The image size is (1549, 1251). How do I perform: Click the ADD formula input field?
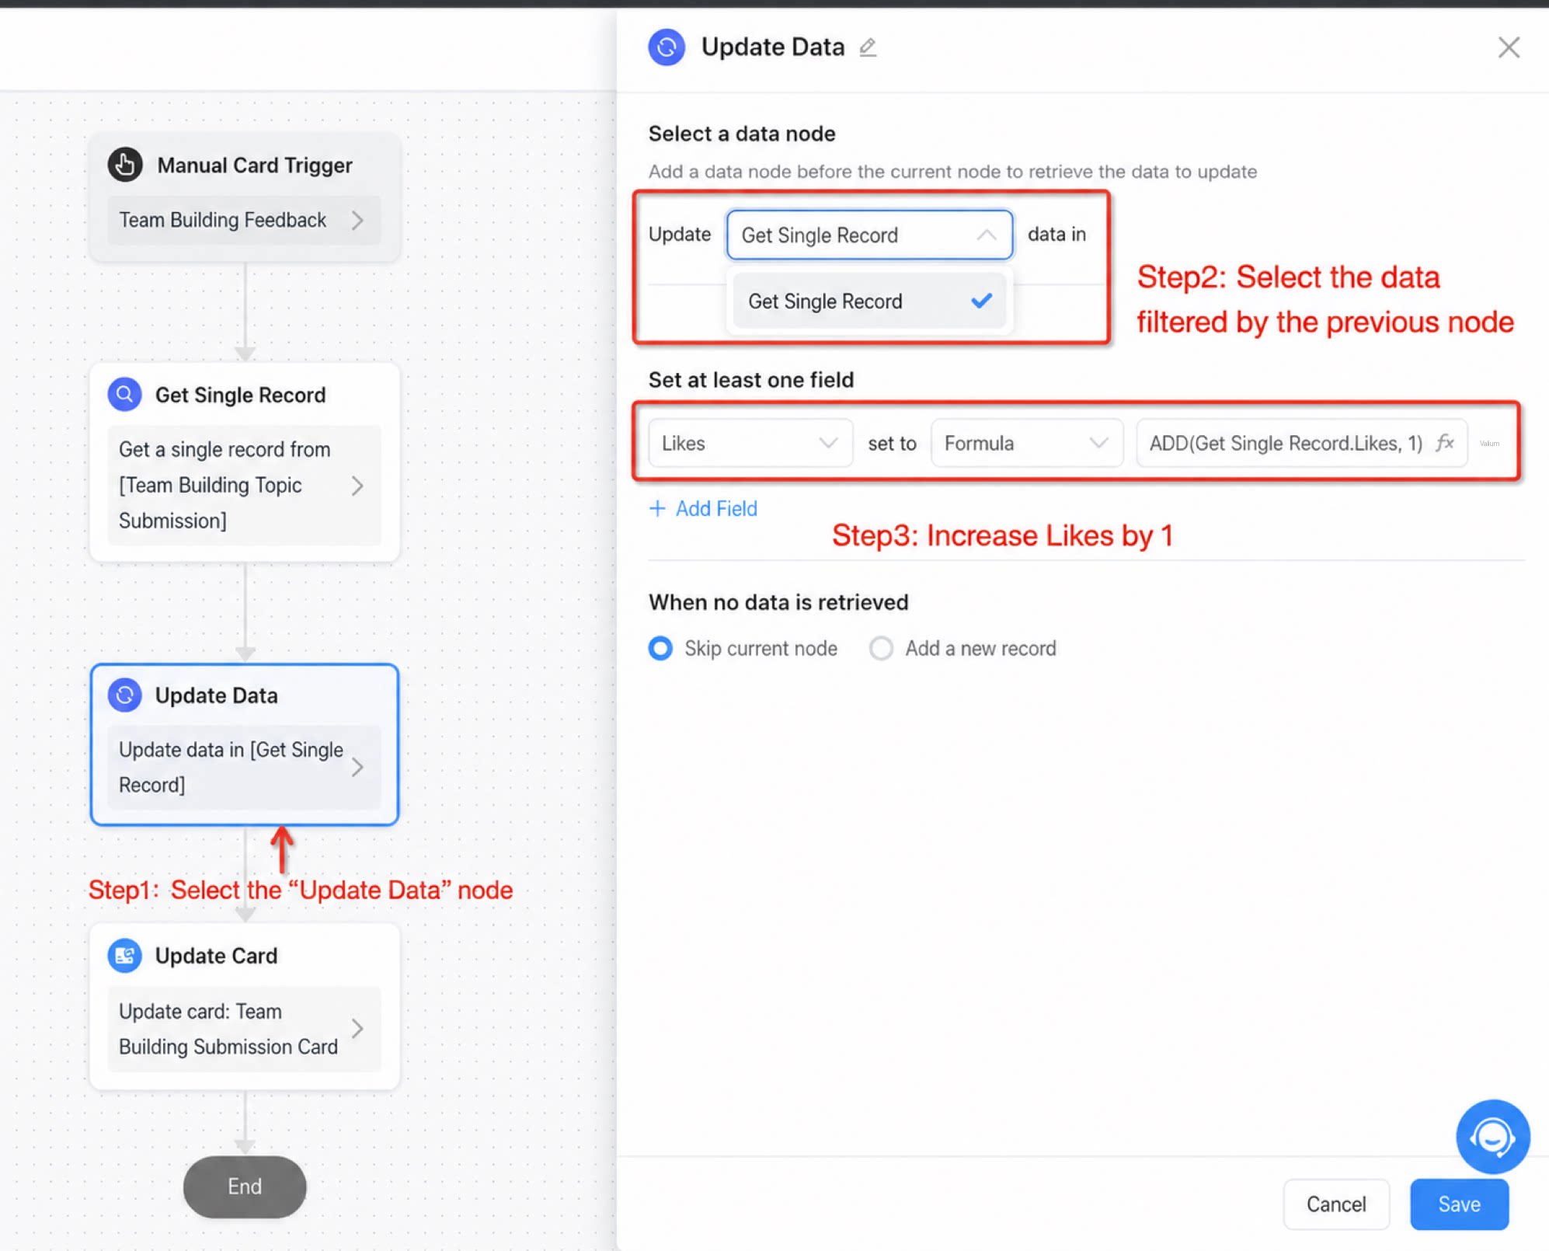click(1302, 443)
